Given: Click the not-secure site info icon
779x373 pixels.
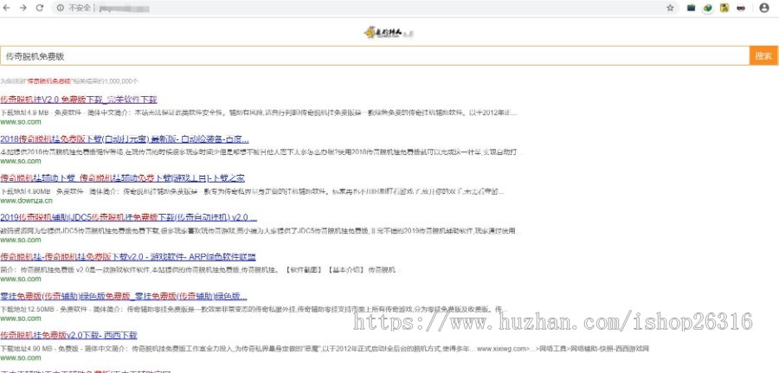Looking at the screenshot, I should coord(60,8).
